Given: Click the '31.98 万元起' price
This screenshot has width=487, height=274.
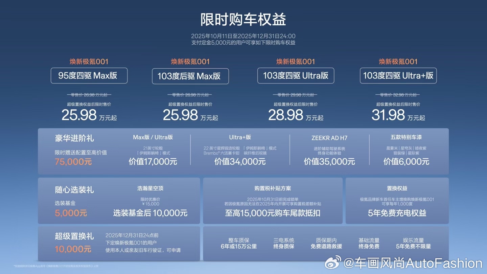Looking at the screenshot, I should point(398,115).
